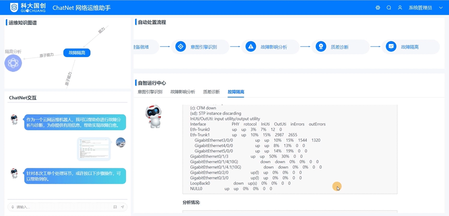
Task: Click the microphone icon in chat input
Action: [x=12, y=207]
